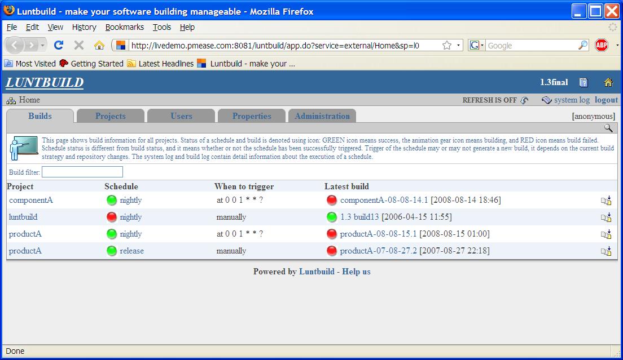Open the system log link
This screenshot has width=623, height=360.
[571, 100]
